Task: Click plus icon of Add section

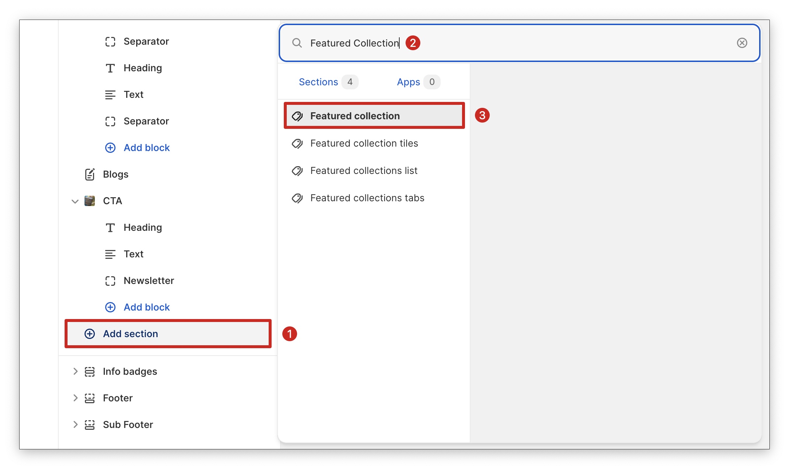Action: pyautogui.click(x=90, y=334)
